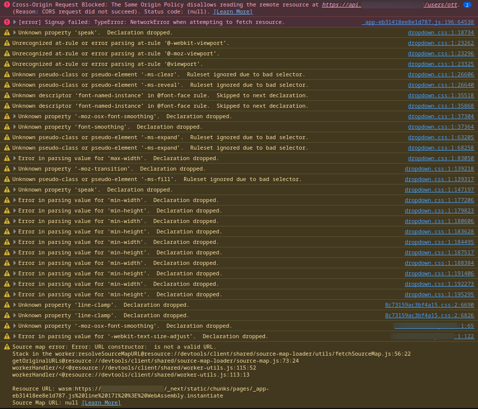This screenshot has height=409, width=478.
Task: Click warning icon beside Source map error
Action: (x=6, y=347)
